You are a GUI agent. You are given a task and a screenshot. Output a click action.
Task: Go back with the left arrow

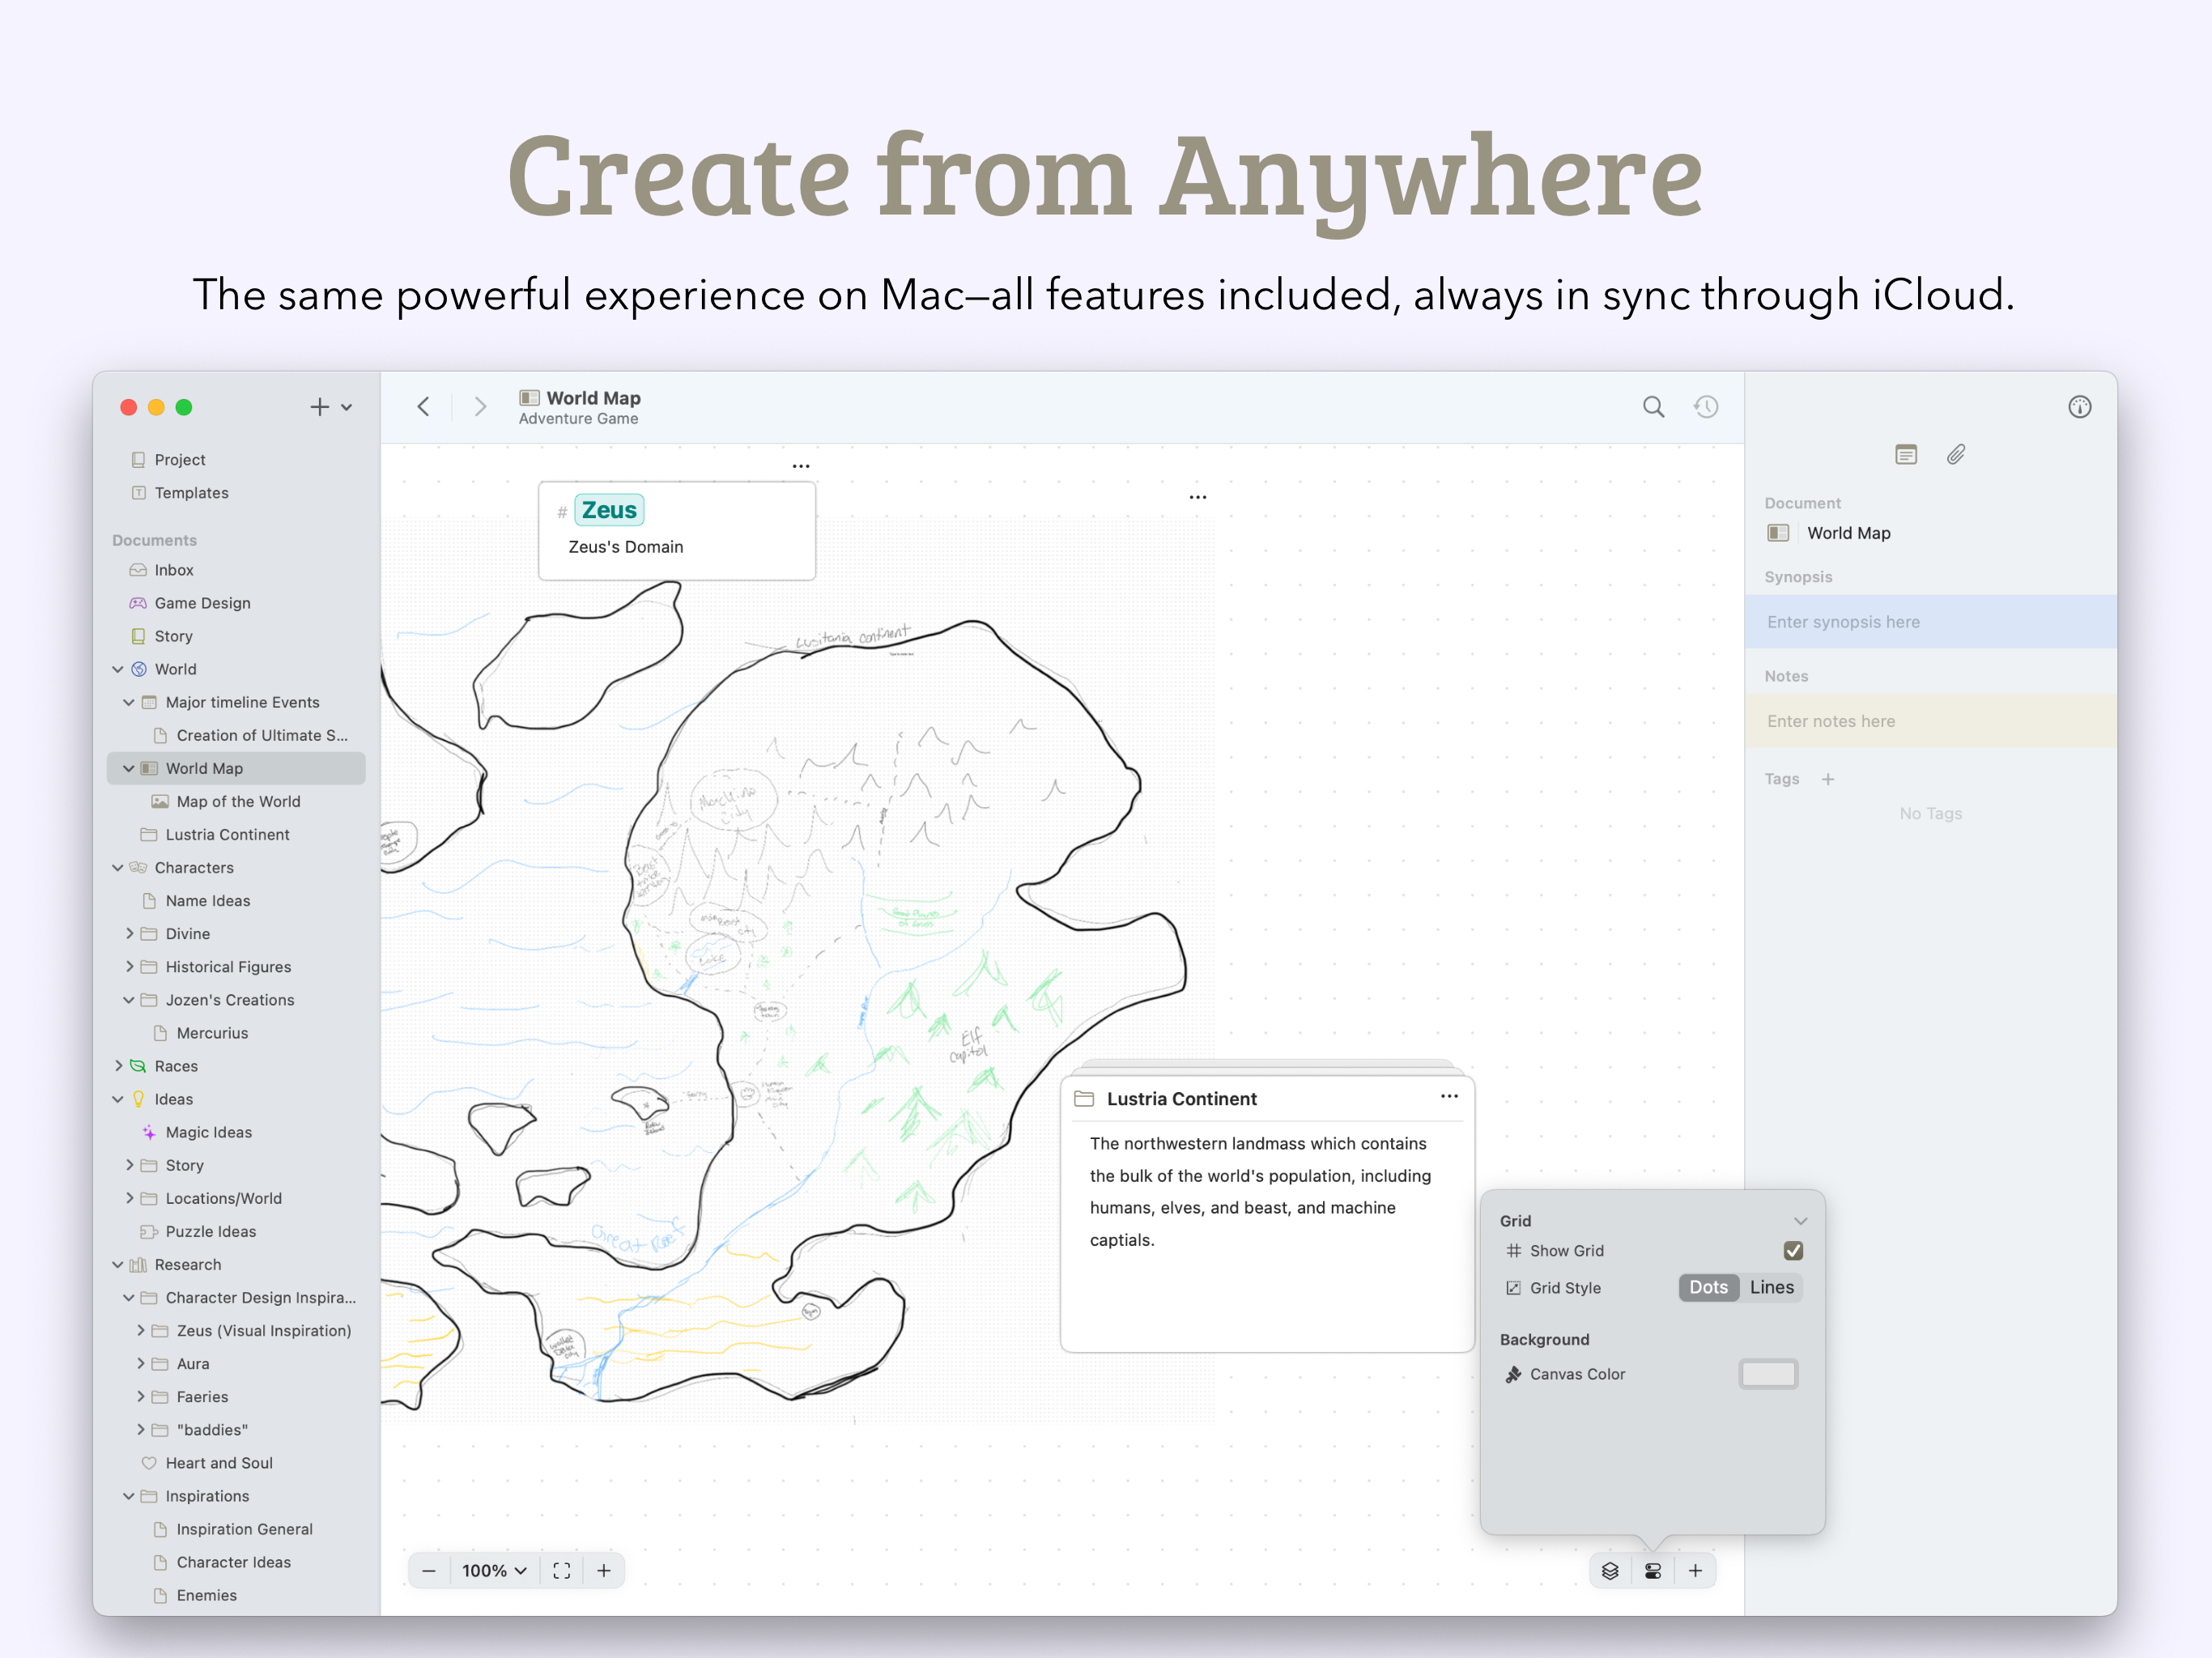(x=423, y=407)
